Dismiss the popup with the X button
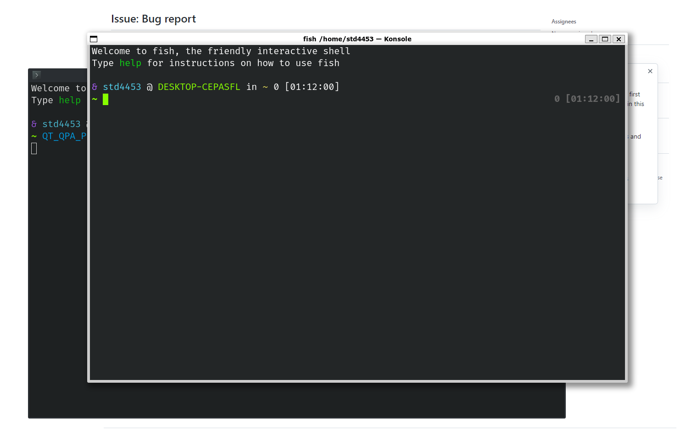Screen dimensions: 686x441 [650, 71]
